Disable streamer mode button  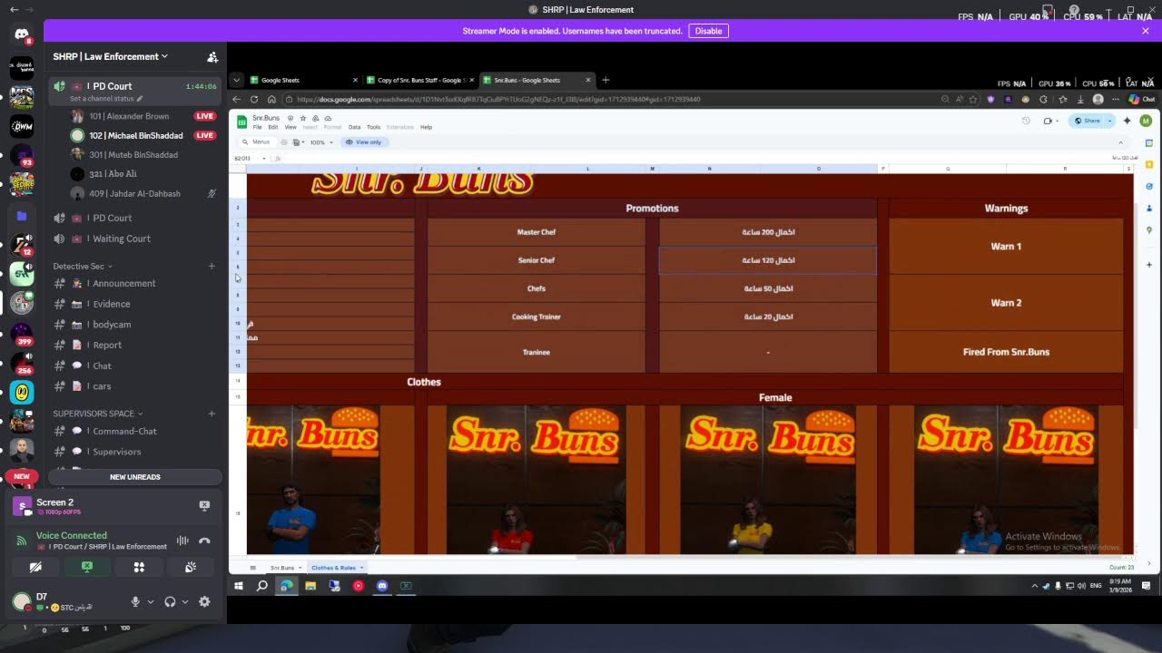(708, 31)
